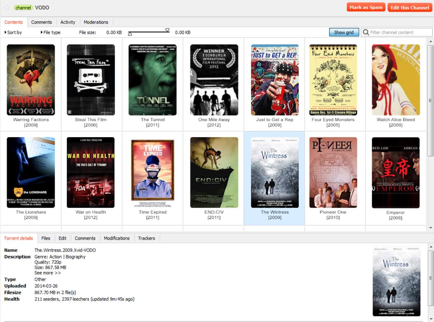
Task: Click the content grid scrollbar thumb
Action: (430, 100)
